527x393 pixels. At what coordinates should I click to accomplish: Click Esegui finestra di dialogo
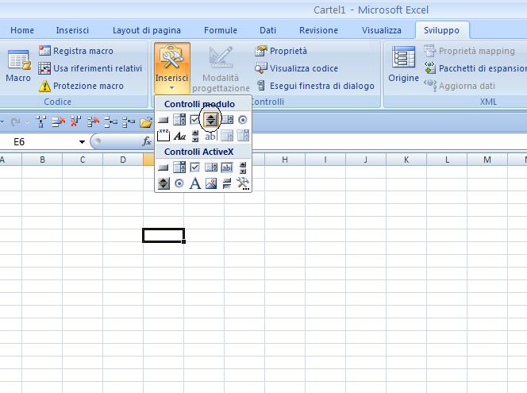click(315, 86)
